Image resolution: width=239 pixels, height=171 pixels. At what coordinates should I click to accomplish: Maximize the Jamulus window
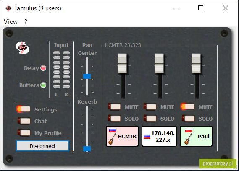201,8
